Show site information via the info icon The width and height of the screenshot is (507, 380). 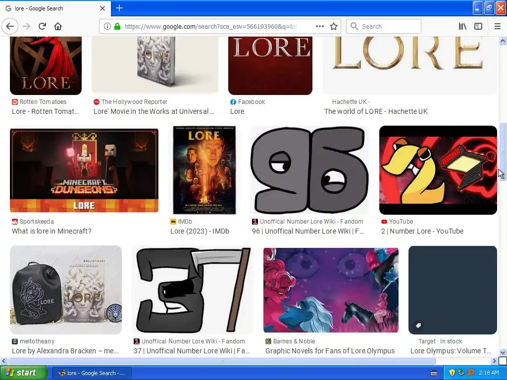107,26
